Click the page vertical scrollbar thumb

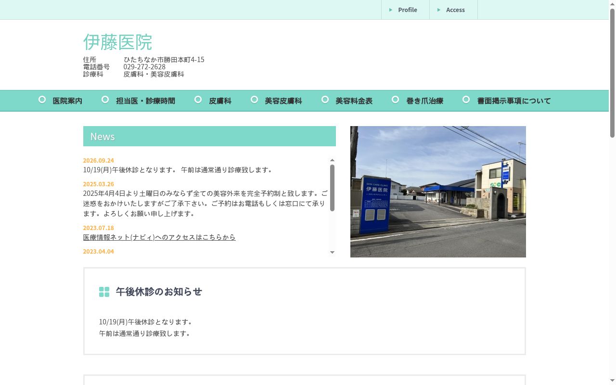613,72
